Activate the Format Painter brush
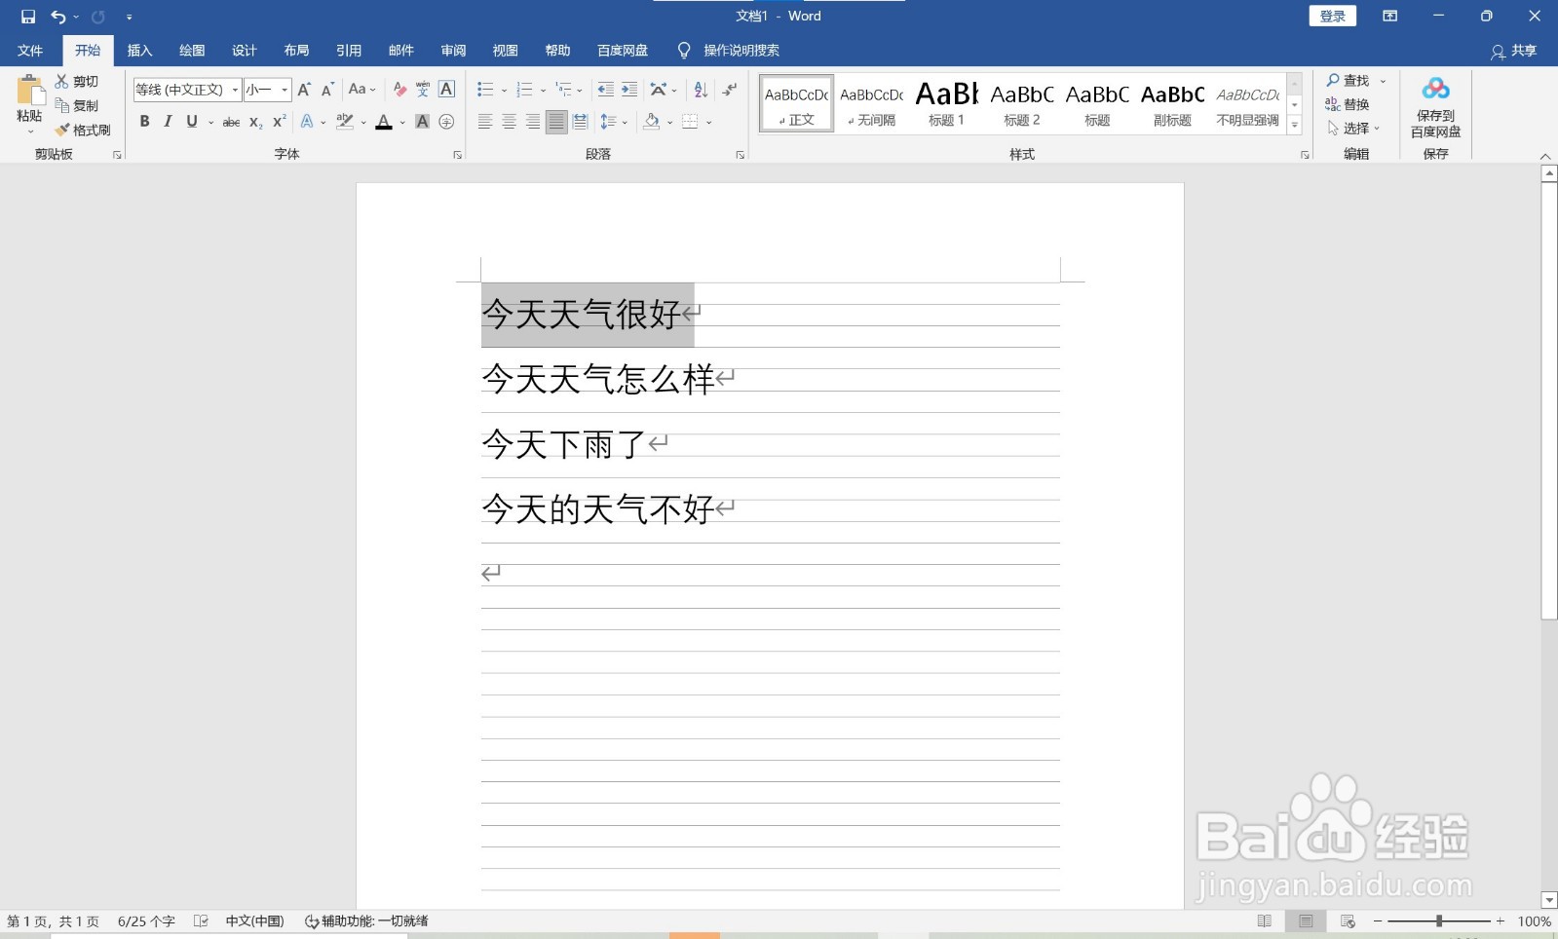 [x=83, y=130]
